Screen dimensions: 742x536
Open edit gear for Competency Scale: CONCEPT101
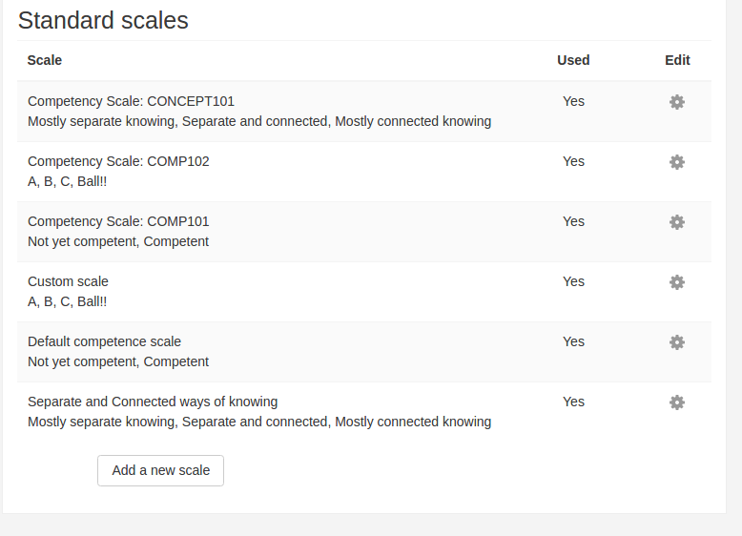pos(677,102)
